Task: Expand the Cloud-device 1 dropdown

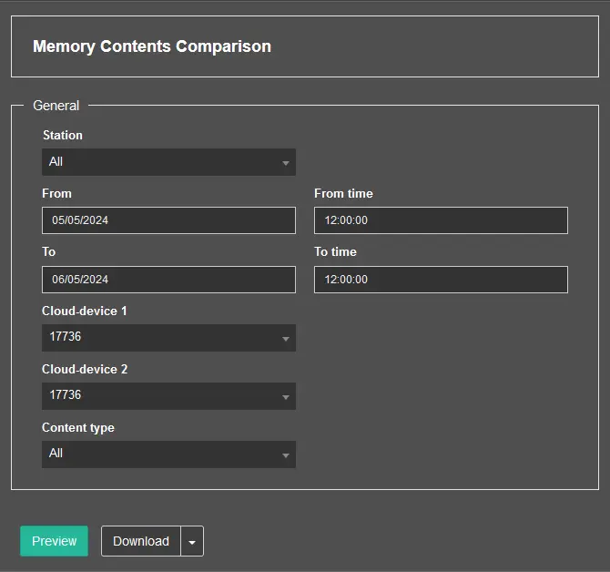Action: pyautogui.click(x=168, y=337)
